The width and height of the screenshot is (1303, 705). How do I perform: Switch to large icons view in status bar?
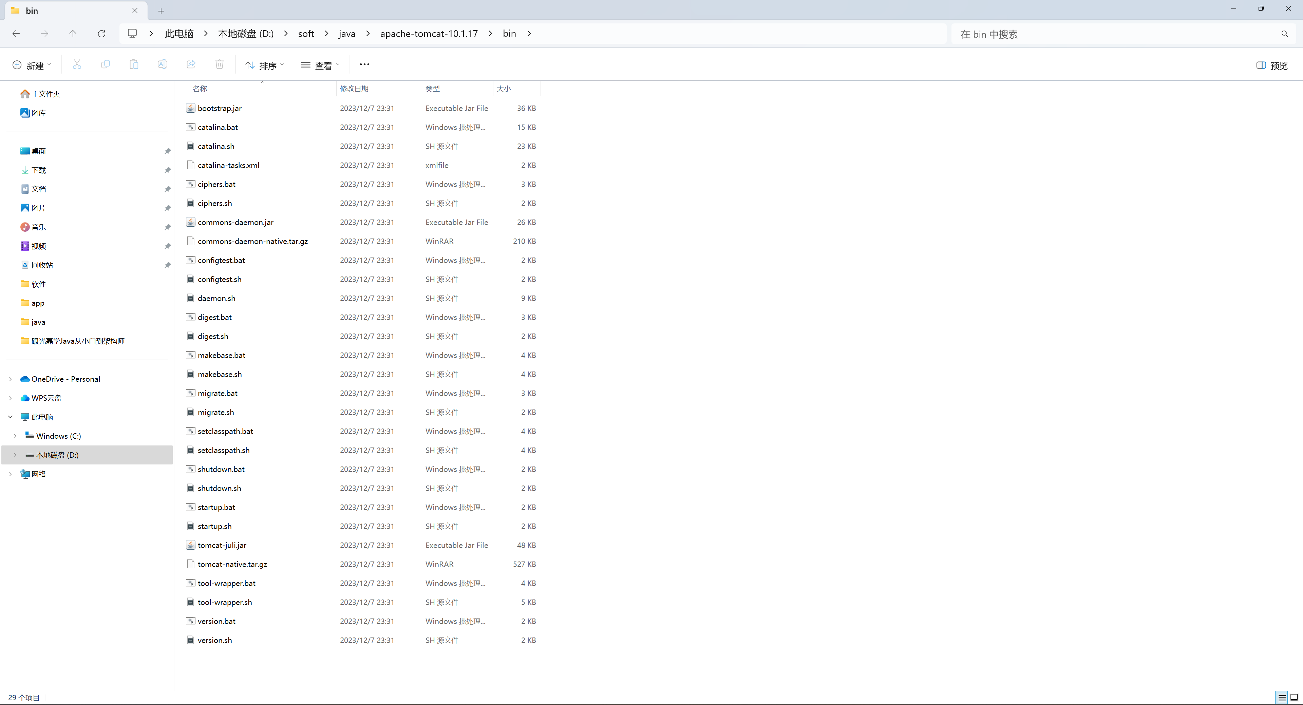[x=1294, y=698]
